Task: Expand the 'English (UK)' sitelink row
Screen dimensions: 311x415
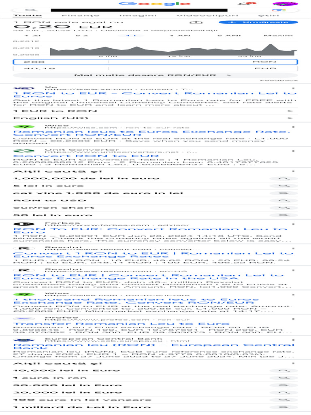Action: click(x=155, y=118)
